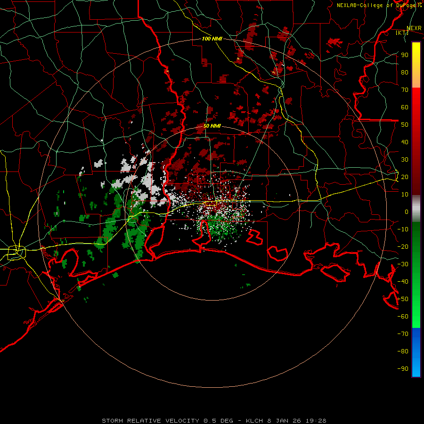Click the 8 JAN 26 date text
The height and width of the screenshot is (424, 424).
284,421
